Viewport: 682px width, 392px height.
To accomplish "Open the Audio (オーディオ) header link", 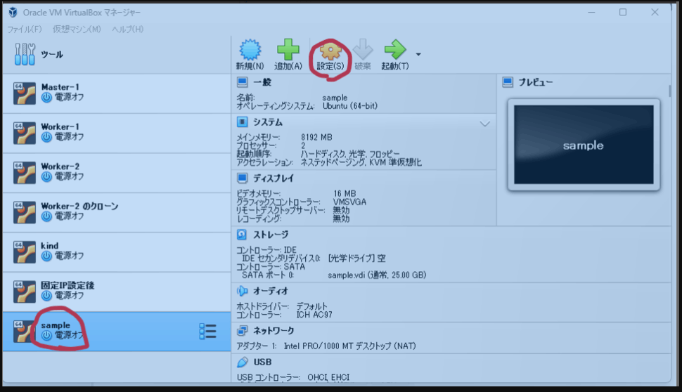I will (271, 291).
